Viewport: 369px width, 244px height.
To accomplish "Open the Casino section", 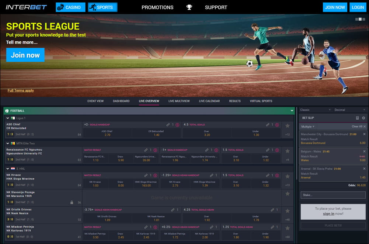I will tap(70, 7).
